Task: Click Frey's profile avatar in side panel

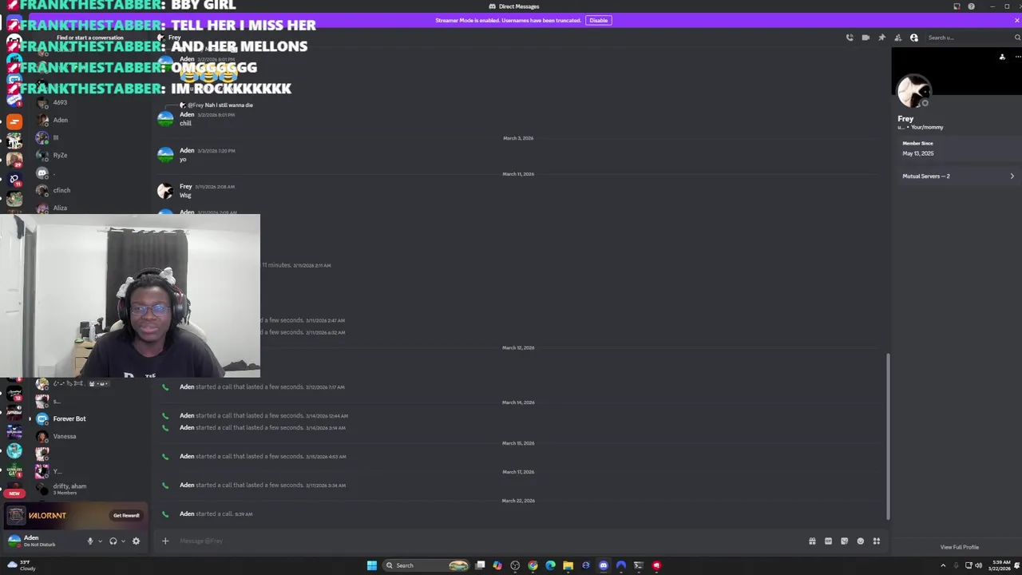Action: [x=914, y=90]
